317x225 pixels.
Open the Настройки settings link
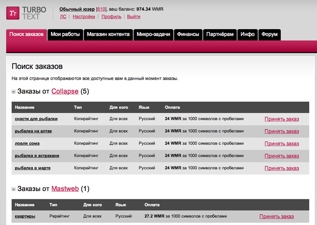click(x=84, y=16)
